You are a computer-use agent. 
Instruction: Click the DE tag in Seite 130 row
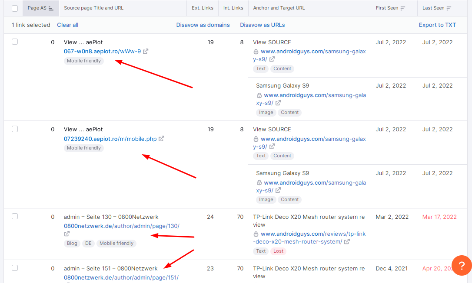[88, 244]
